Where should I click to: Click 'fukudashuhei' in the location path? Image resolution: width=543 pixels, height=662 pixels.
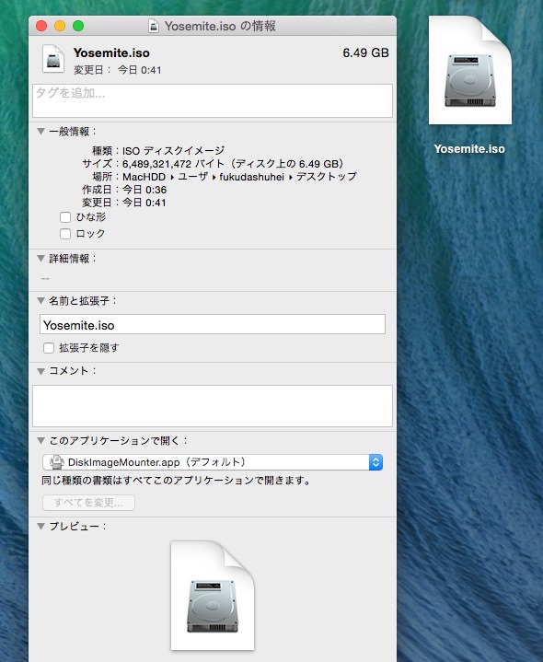tap(251, 177)
